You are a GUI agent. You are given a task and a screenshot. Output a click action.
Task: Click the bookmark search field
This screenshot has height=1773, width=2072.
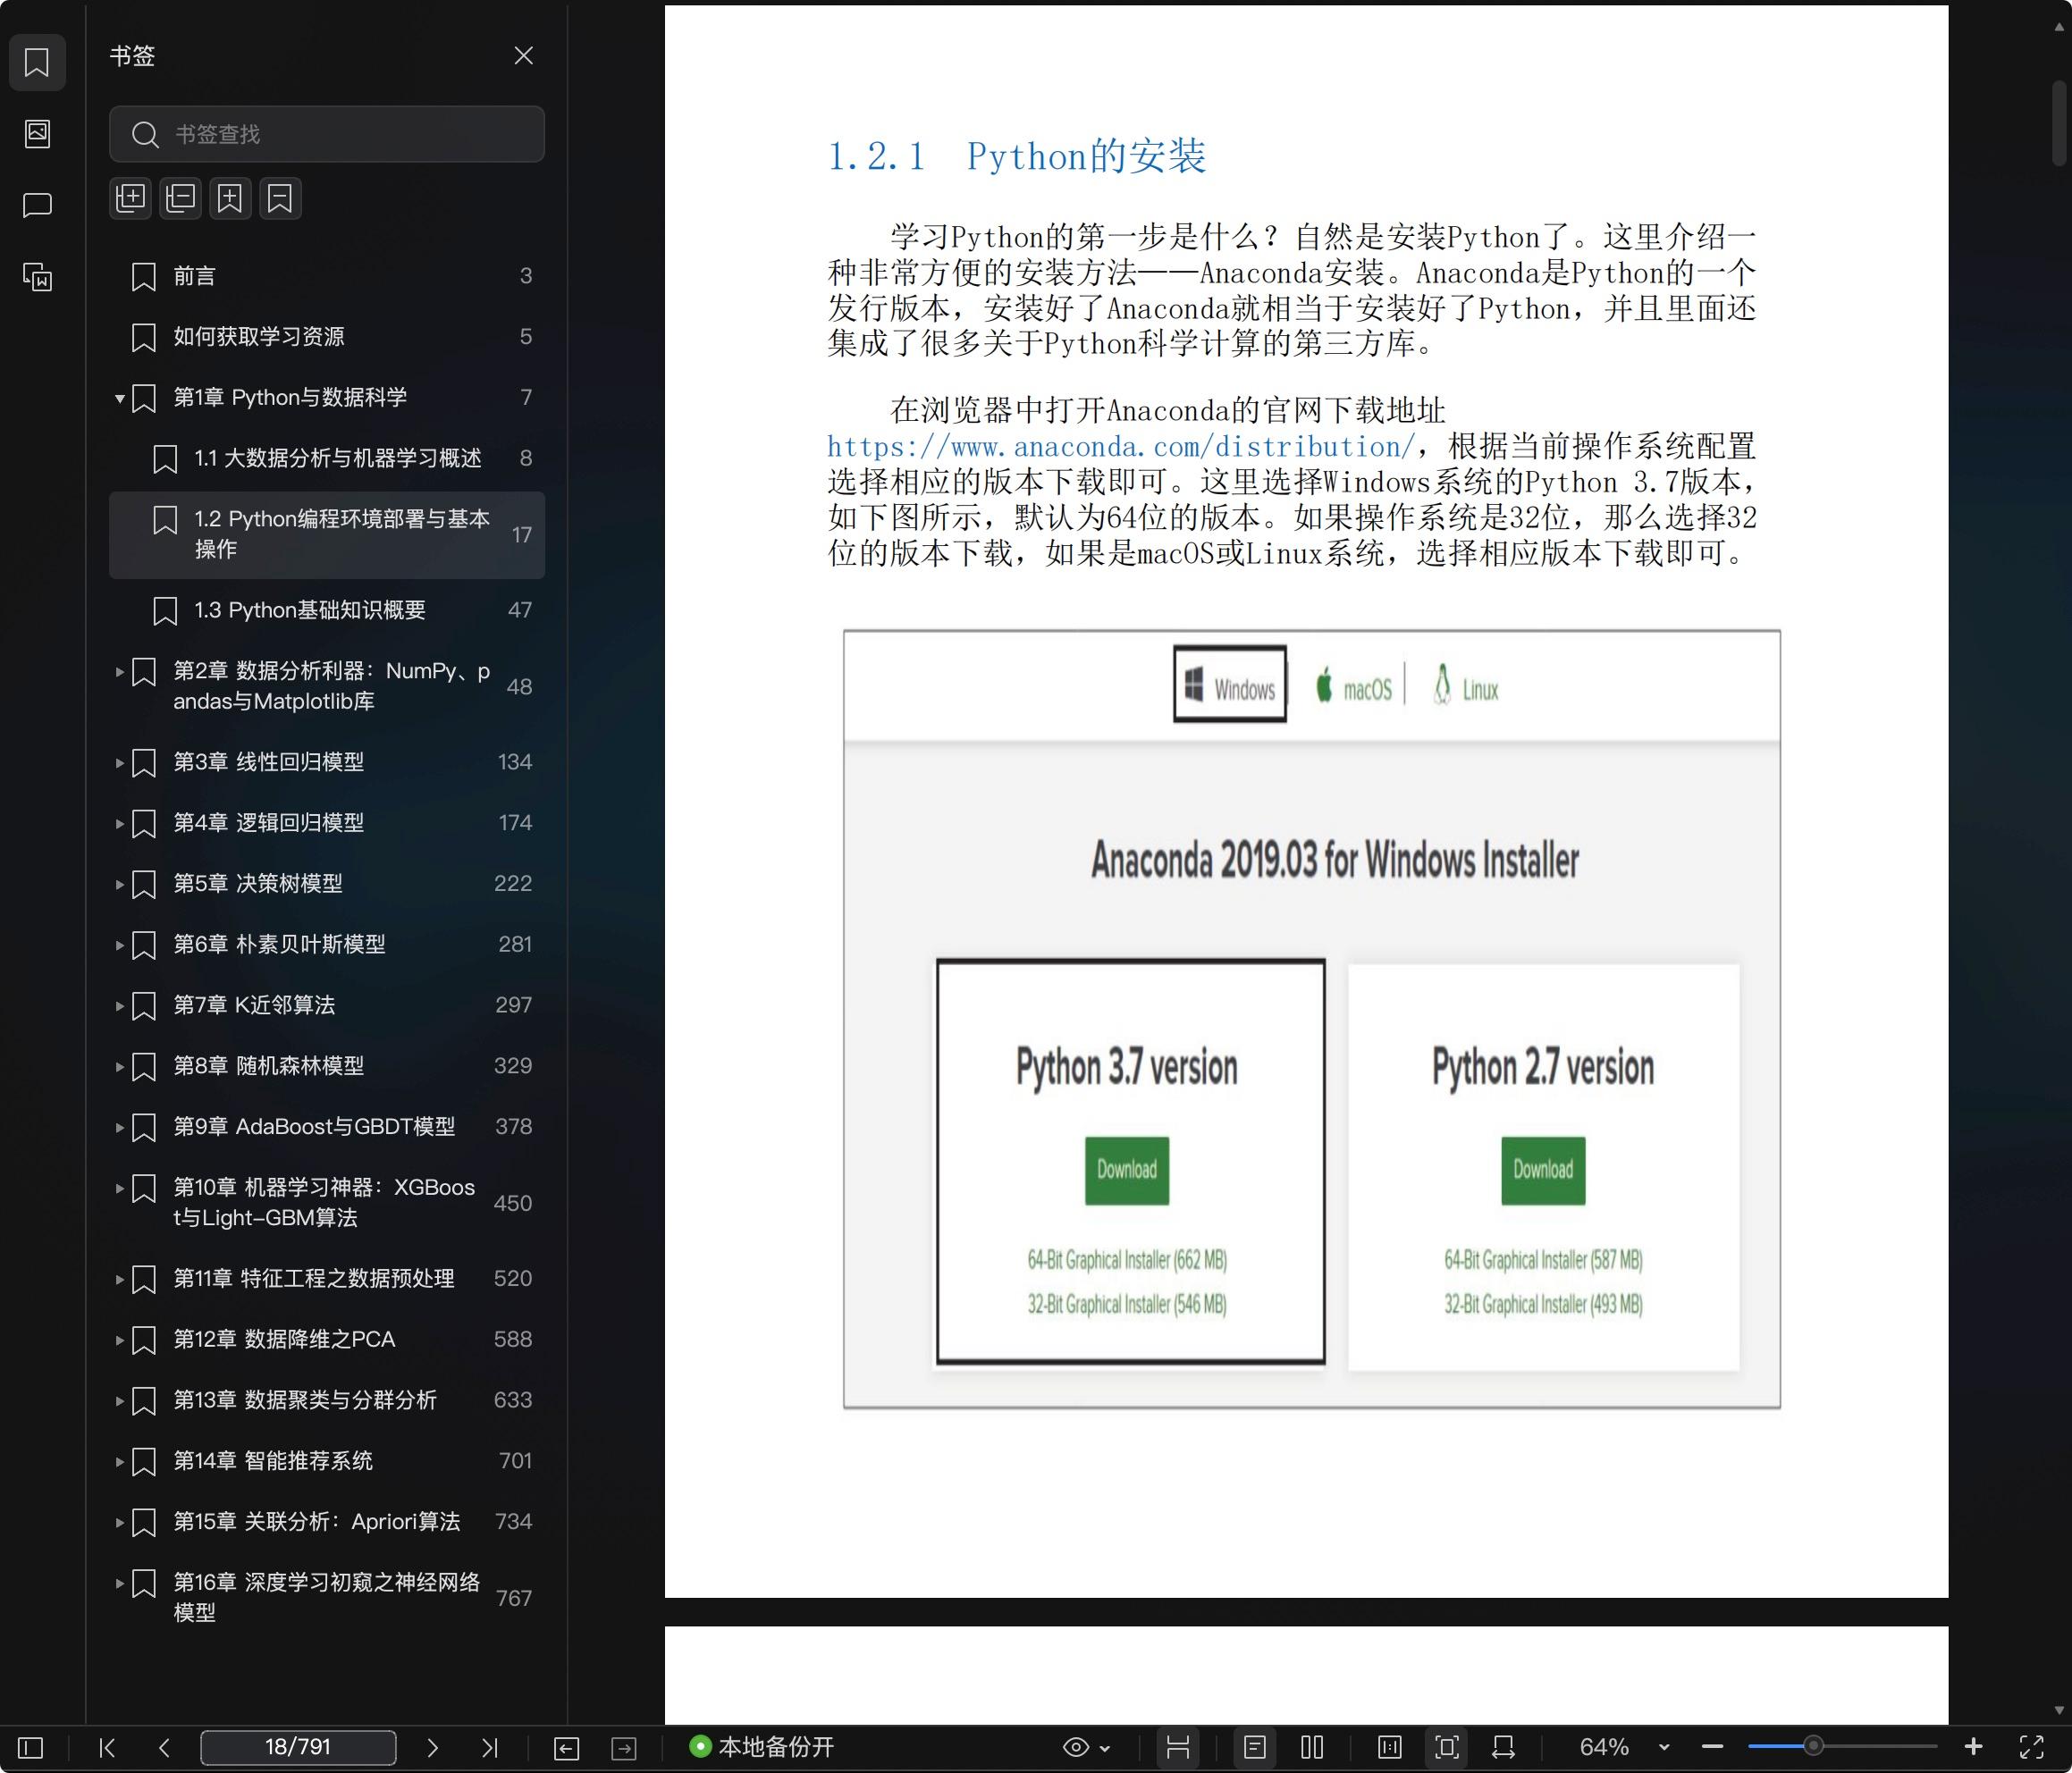pyautogui.click(x=327, y=134)
